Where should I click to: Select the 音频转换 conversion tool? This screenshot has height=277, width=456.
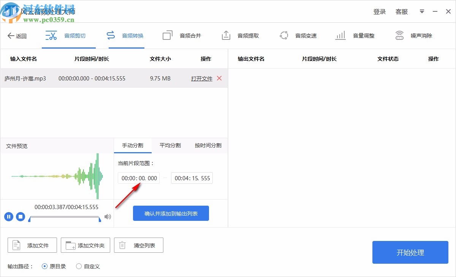click(127, 35)
